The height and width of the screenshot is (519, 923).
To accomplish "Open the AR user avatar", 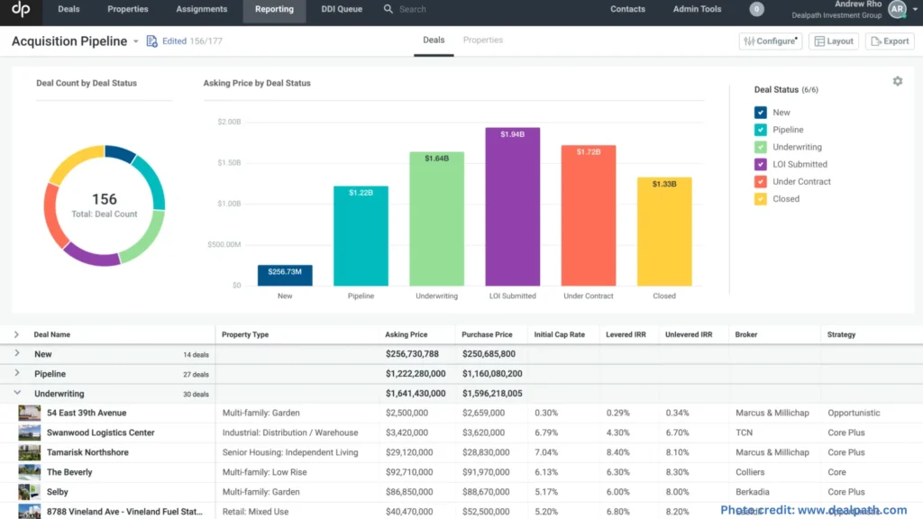I will (896, 9).
